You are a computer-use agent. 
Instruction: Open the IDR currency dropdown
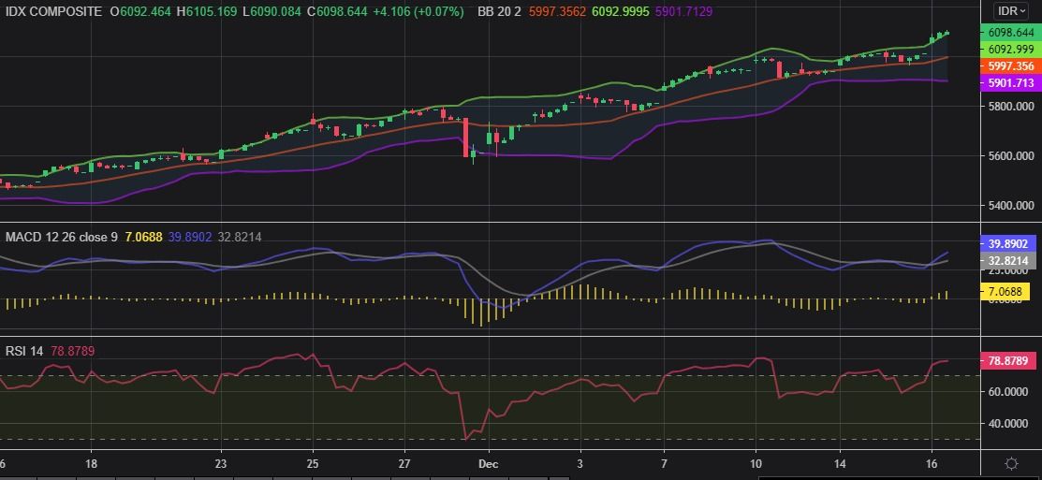pyautogui.click(x=1013, y=11)
